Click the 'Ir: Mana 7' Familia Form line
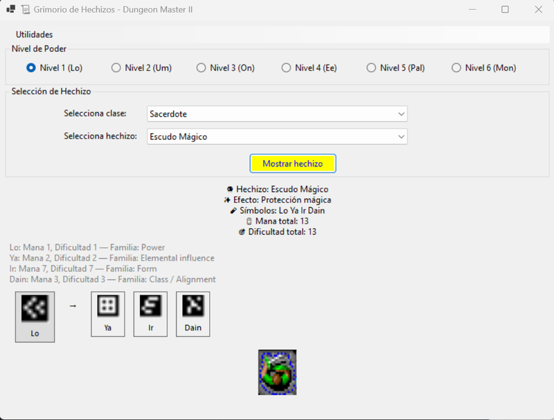Screen dimensions: 554x420 [83, 269]
